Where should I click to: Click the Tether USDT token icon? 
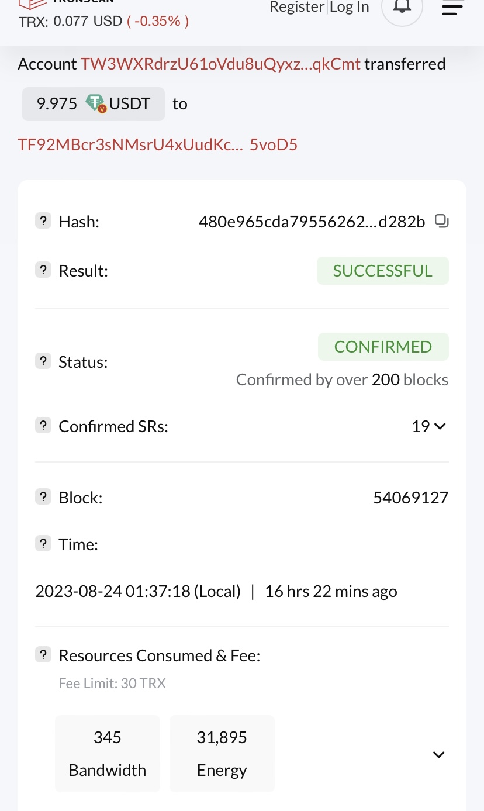coord(96,104)
